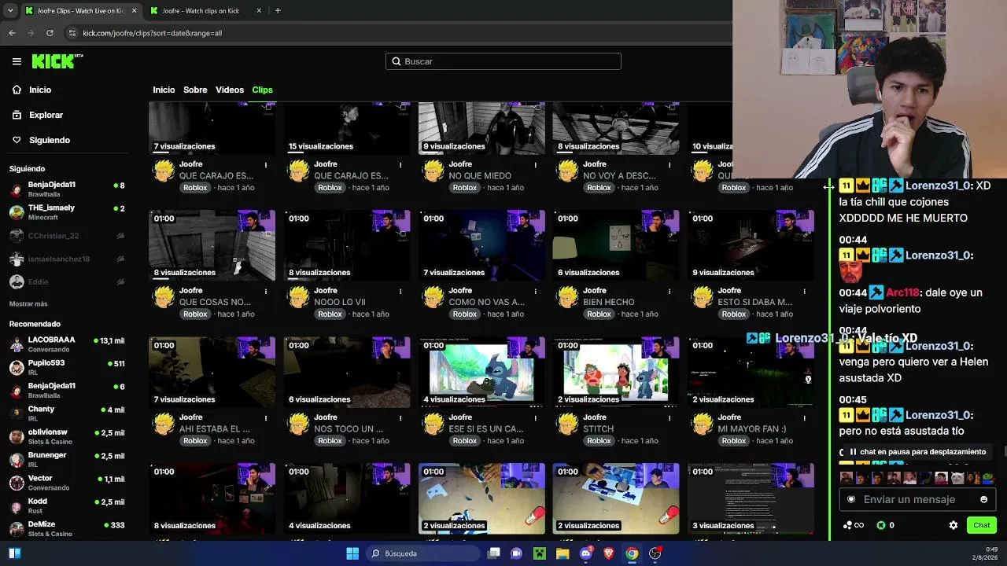Click Roblox tag under 'NOOO LO VII' clip

[330, 314]
